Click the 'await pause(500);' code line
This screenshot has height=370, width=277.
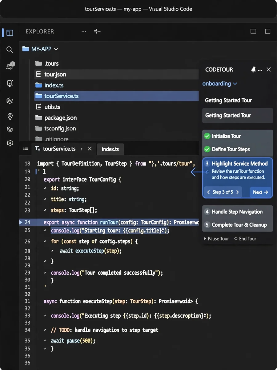[73, 341]
